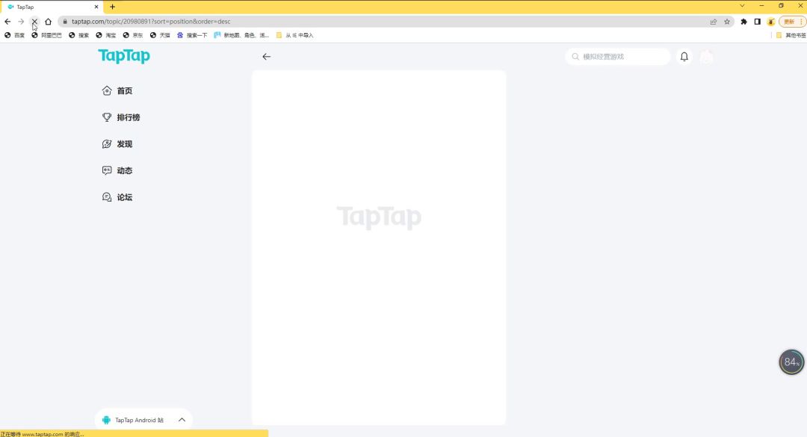
Task: Click the share page icon in address bar
Action: 714,22
